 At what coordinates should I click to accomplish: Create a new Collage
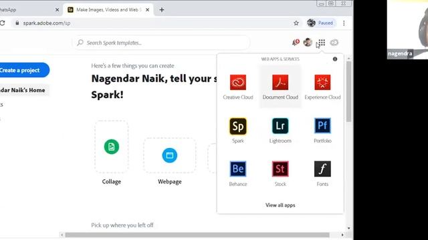pos(112,153)
